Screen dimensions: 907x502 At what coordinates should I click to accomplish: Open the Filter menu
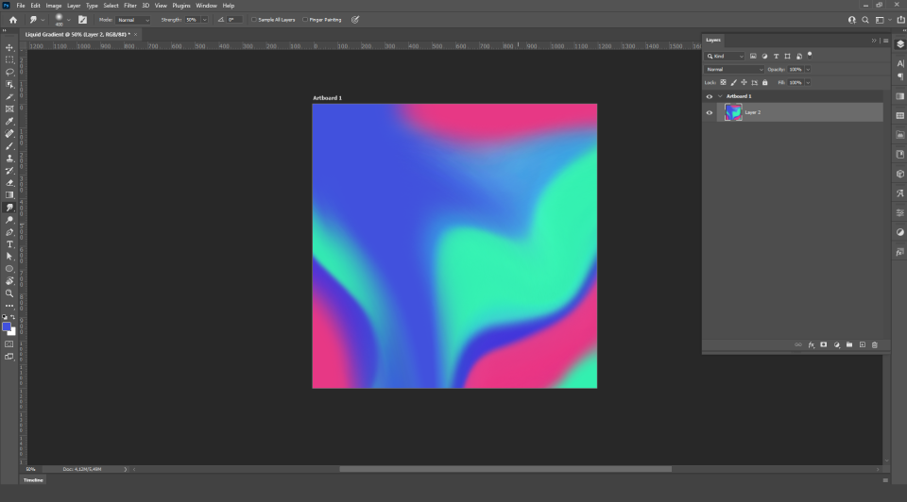click(x=129, y=6)
